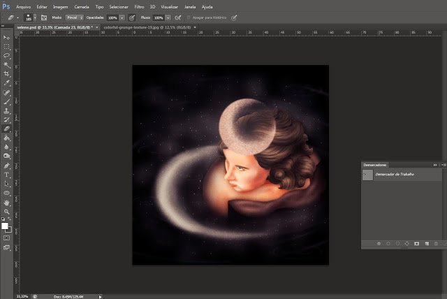Select the Pen tool

tap(6, 166)
